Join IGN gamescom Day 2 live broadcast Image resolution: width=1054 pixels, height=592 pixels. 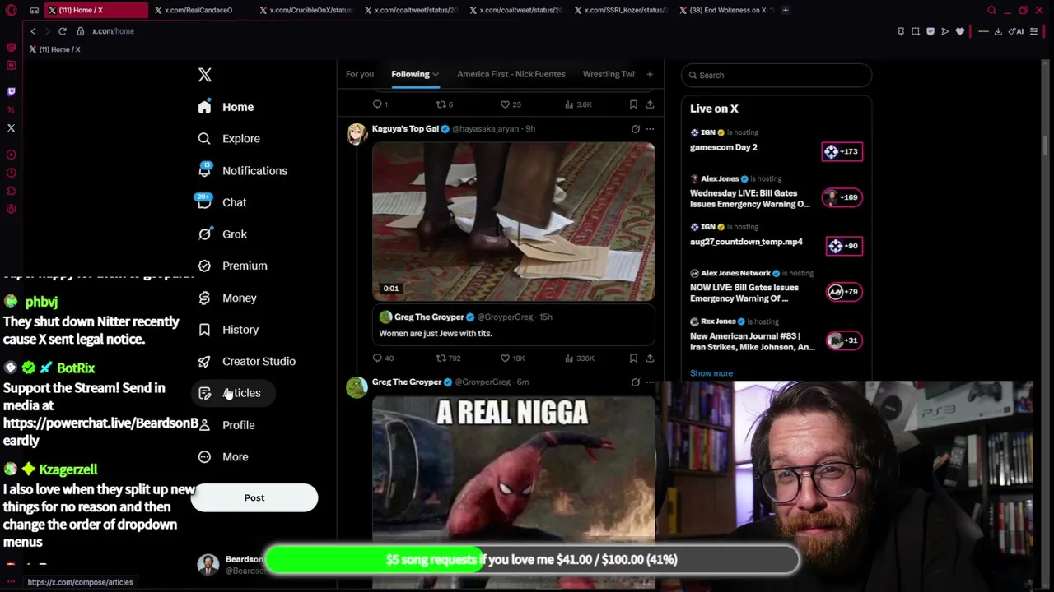(x=842, y=151)
